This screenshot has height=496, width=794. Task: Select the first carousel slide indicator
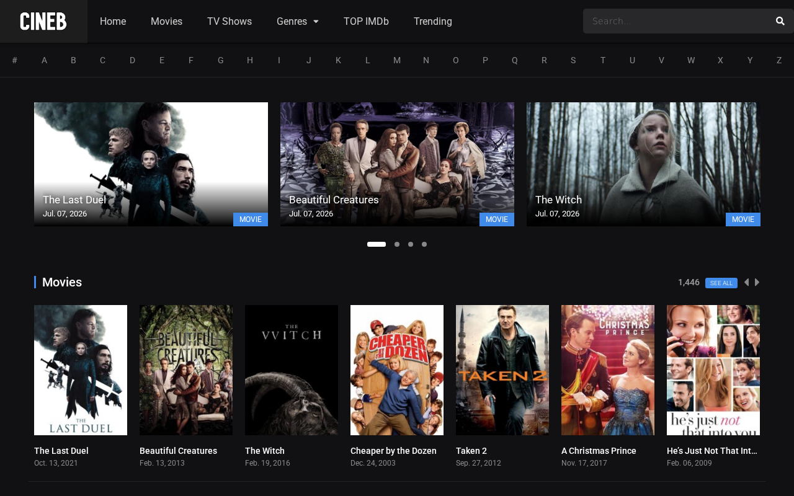(x=377, y=244)
